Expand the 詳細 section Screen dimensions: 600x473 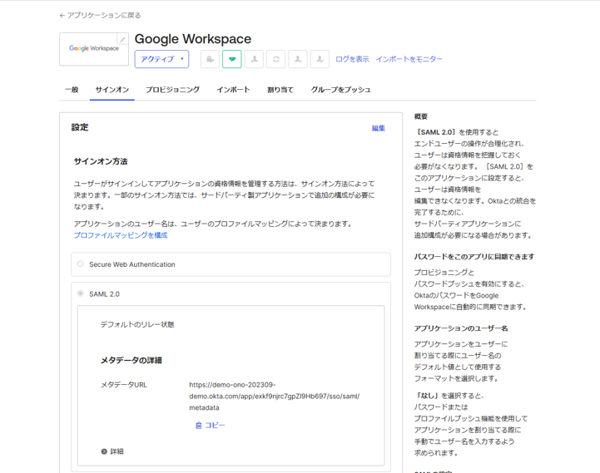[112, 451]
